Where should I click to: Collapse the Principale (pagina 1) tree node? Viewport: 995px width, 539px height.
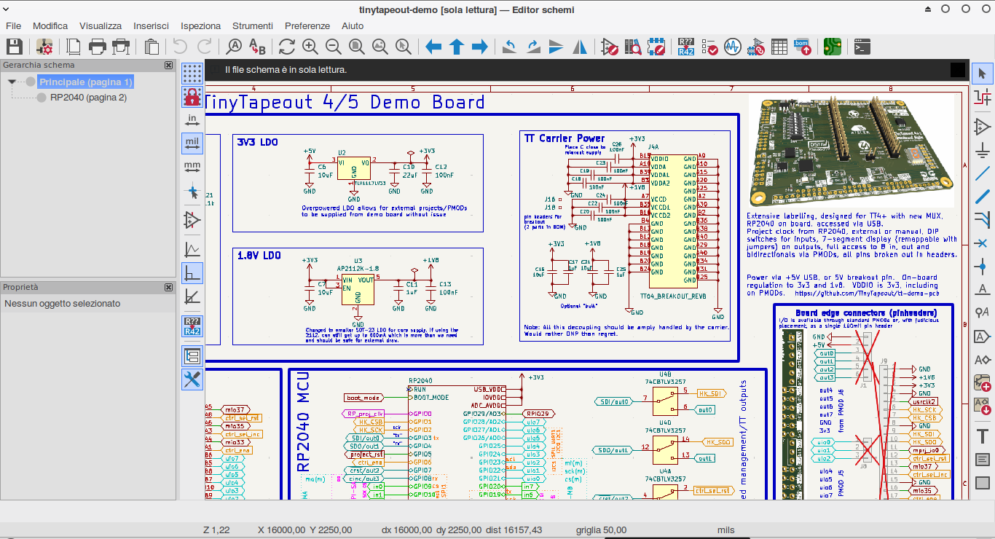click(12, 82)
